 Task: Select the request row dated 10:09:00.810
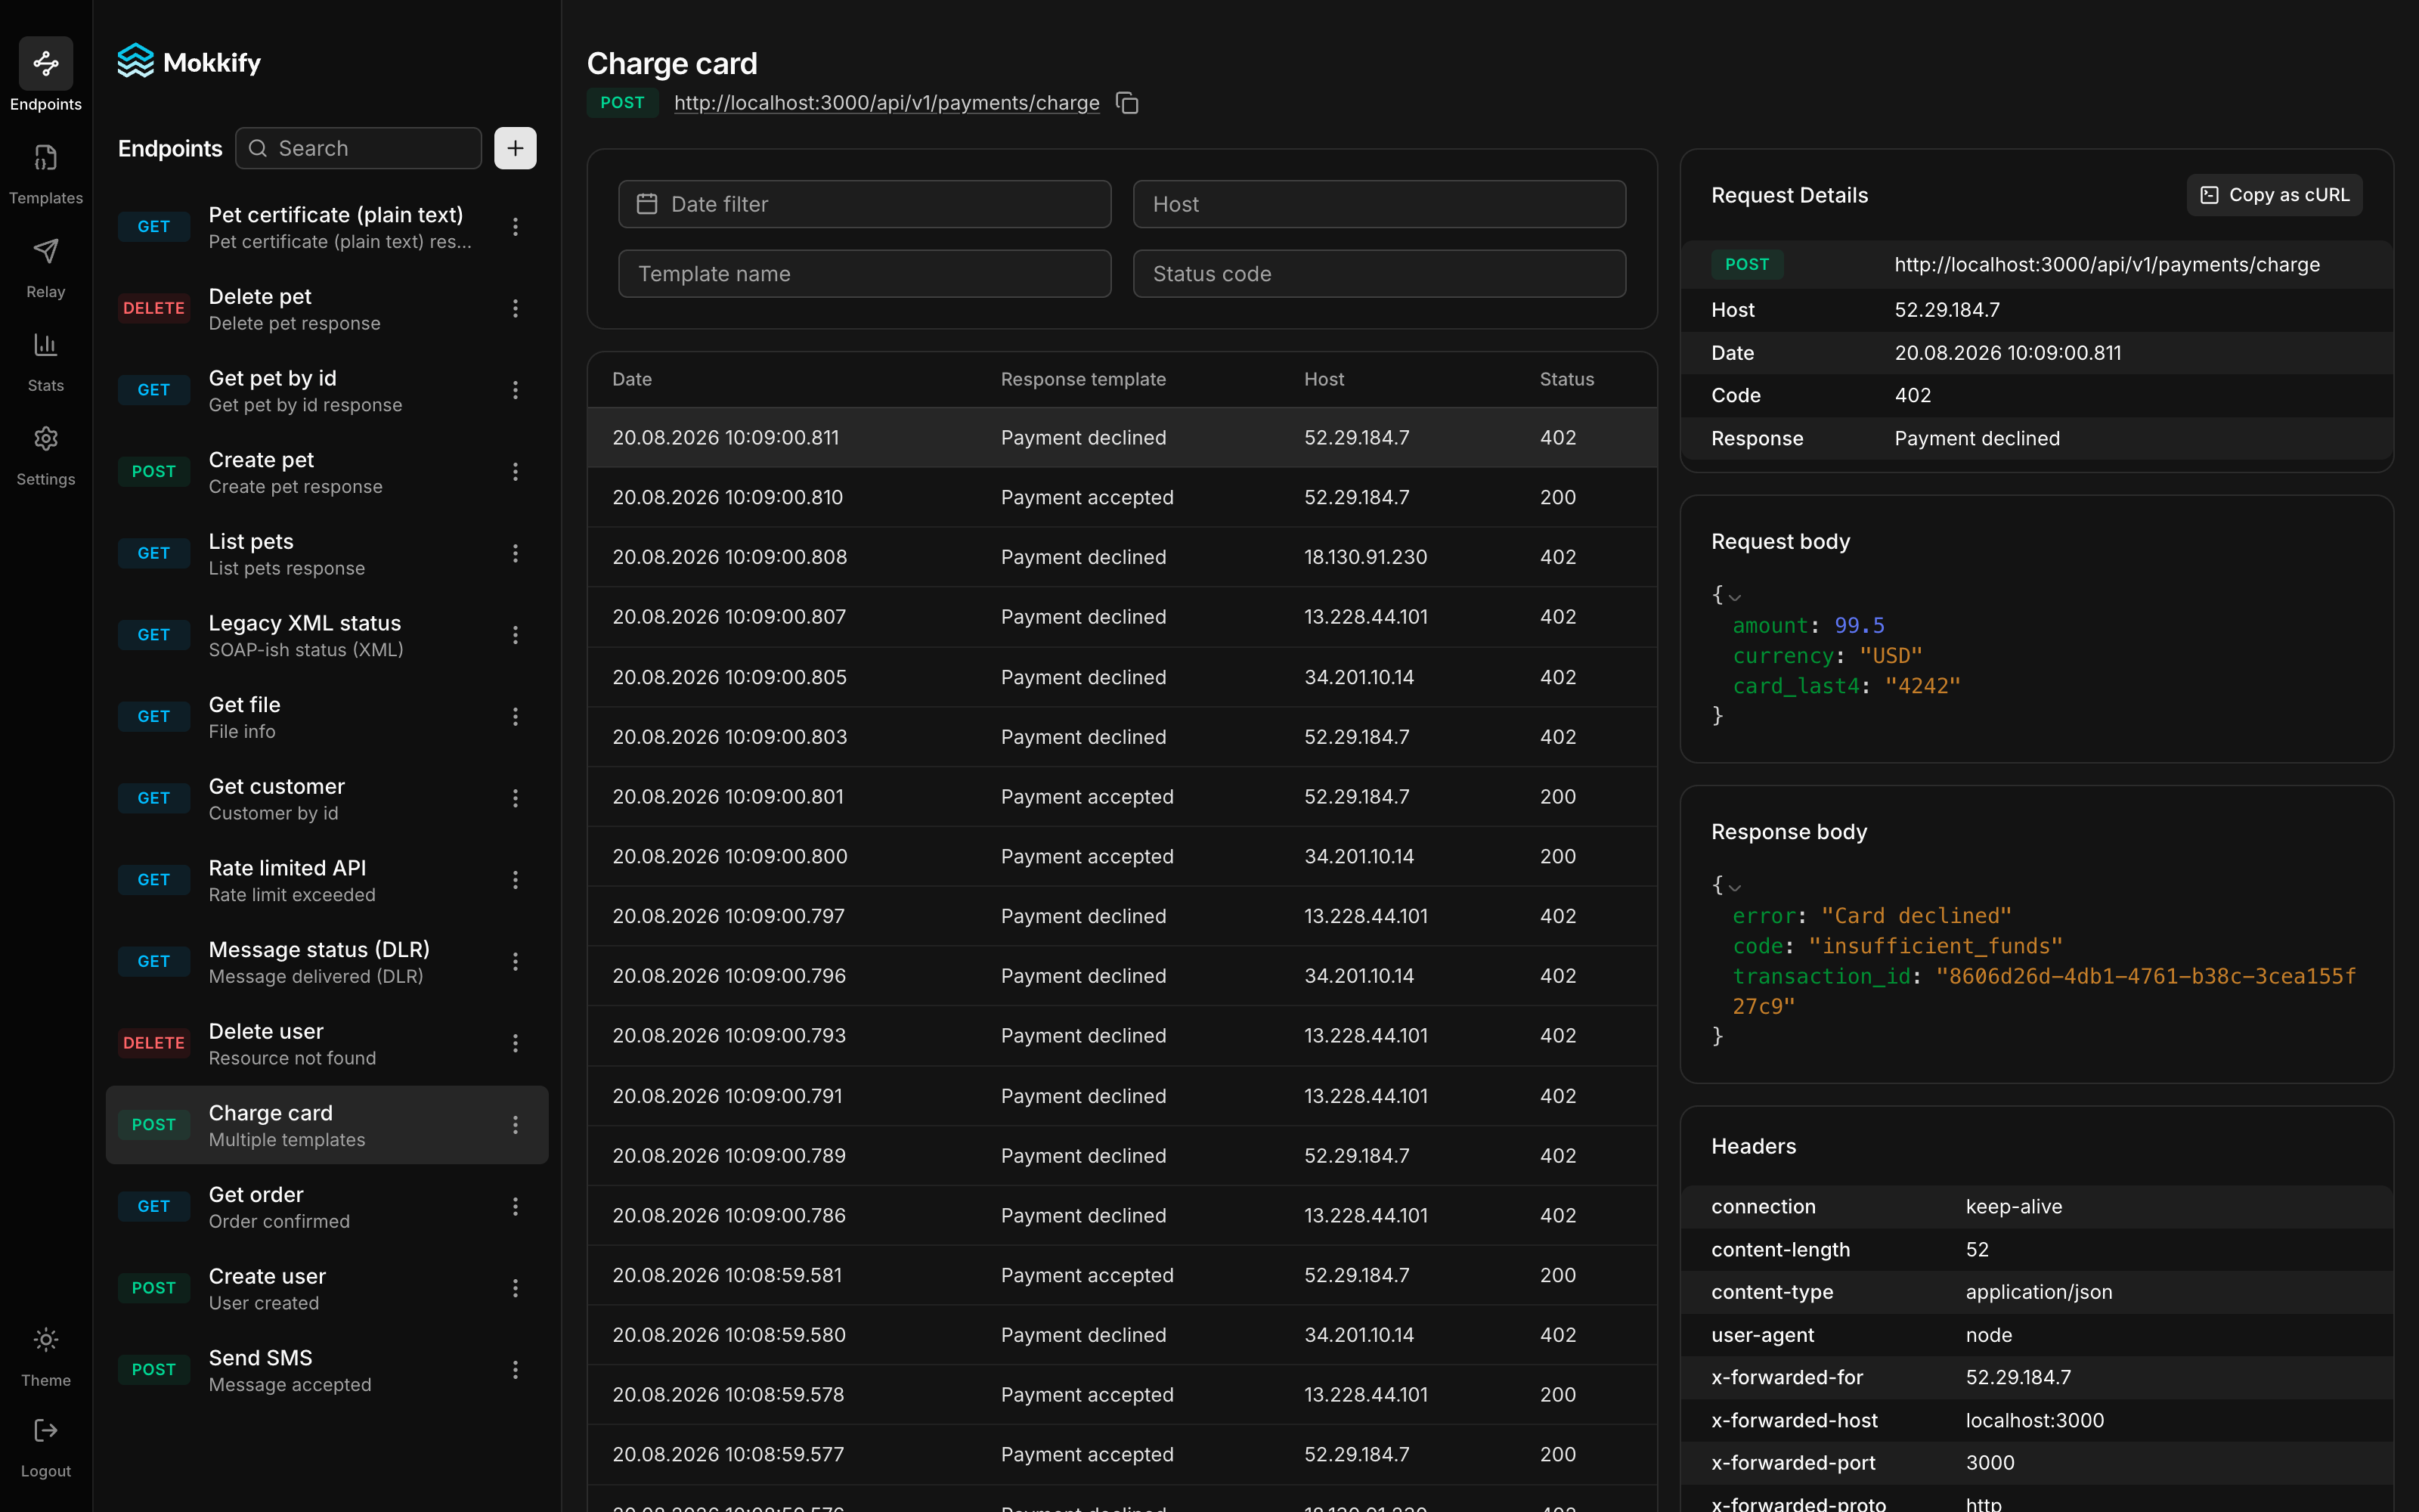(1122, 497)
